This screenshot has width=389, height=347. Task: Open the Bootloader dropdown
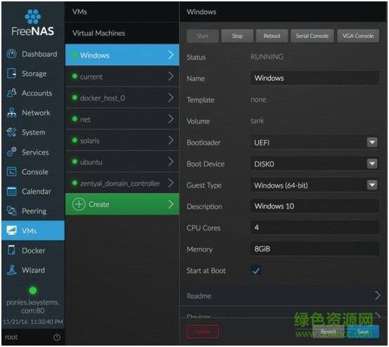pos(372,142)
